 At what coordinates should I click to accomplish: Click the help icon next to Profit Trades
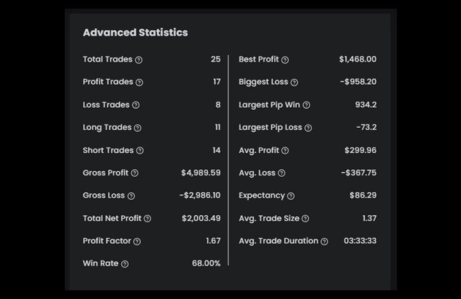point(139,83)
